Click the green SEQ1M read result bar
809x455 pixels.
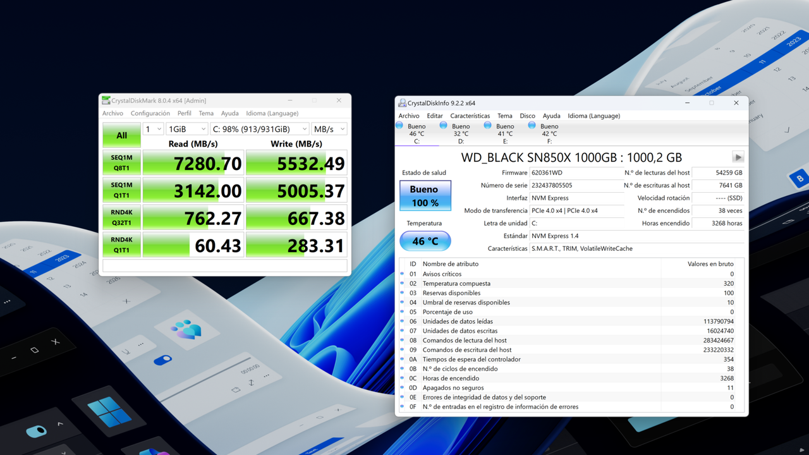[193, 162]
